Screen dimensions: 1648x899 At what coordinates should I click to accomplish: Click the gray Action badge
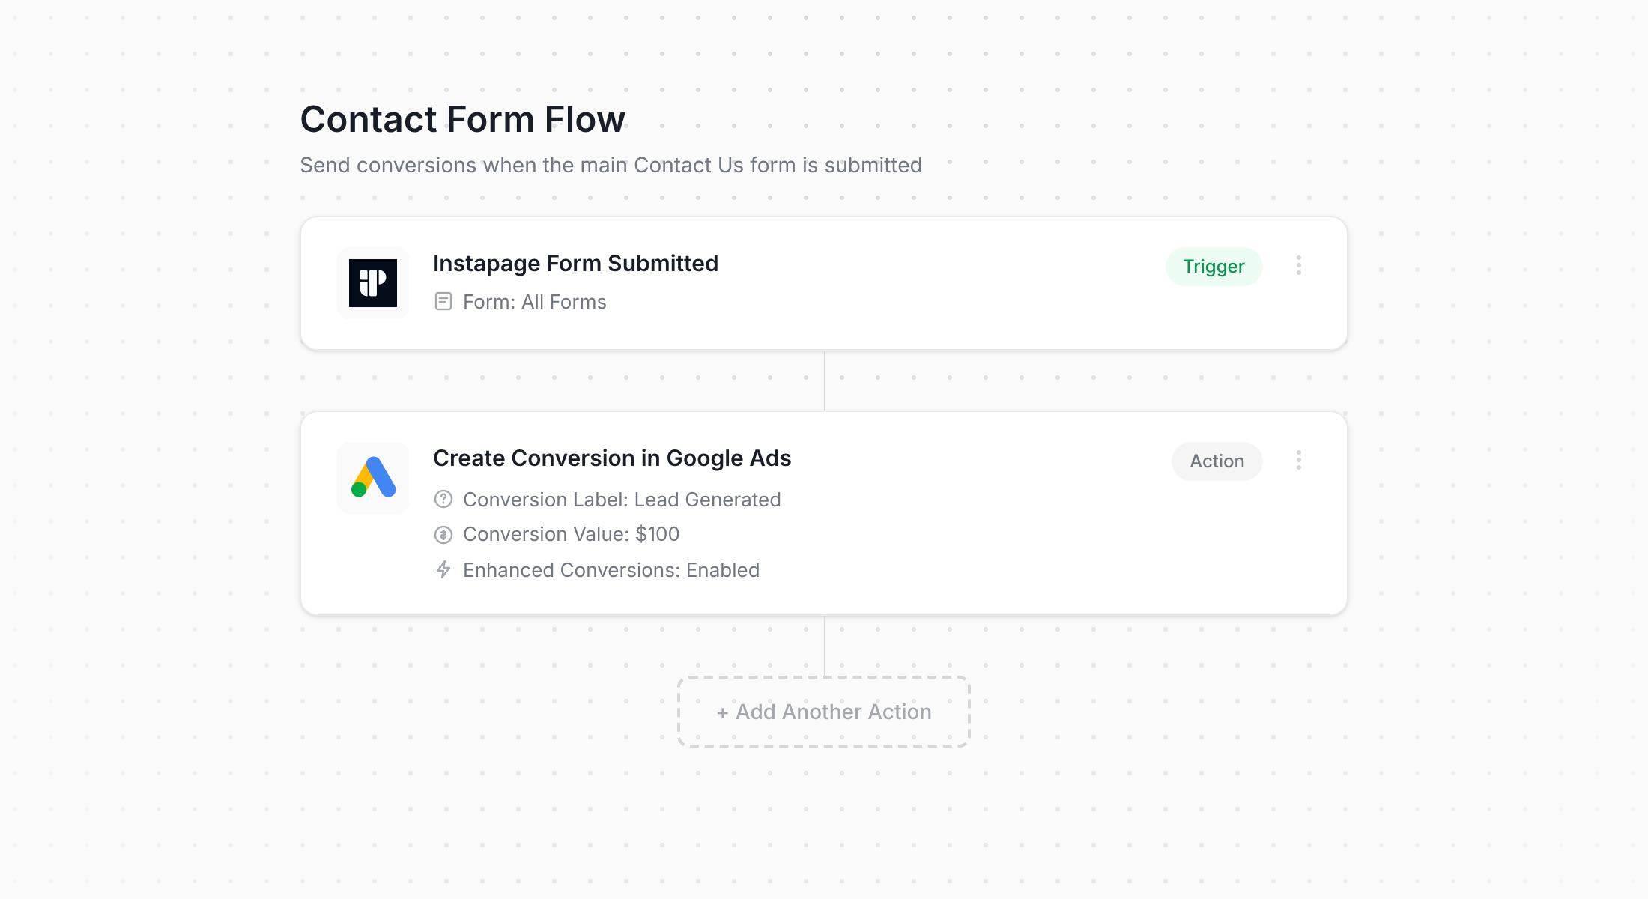(x=1217, y=461)
